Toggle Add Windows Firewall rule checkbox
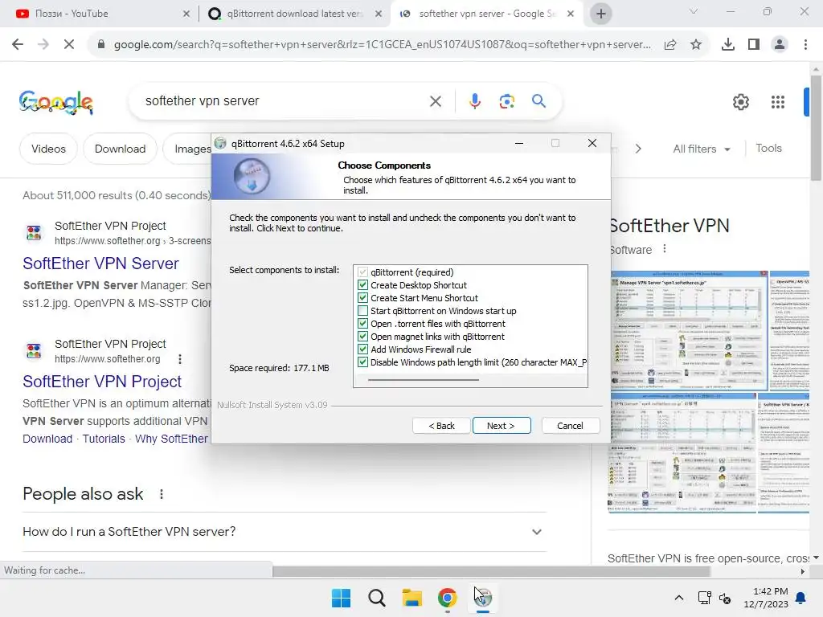This screenshot has height=617, width=823. 362,349
